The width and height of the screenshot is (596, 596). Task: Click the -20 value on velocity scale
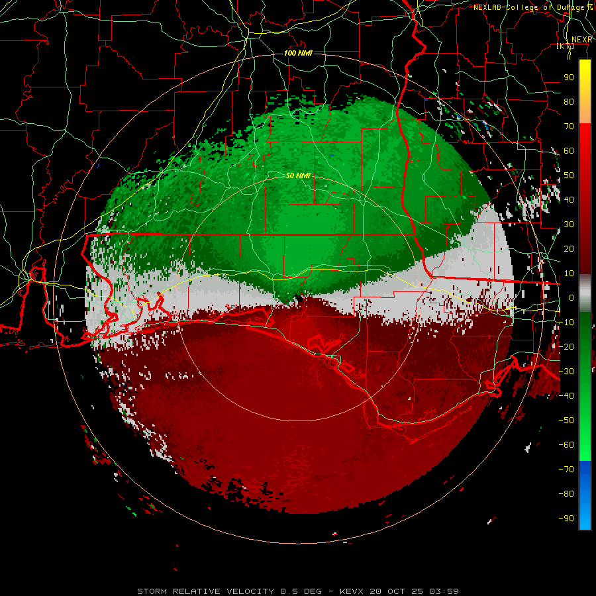click(566, 346)
